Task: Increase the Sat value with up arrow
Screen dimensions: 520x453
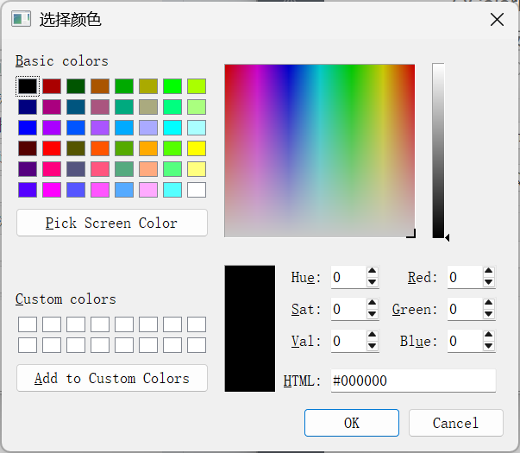Action: click(372, 303)
